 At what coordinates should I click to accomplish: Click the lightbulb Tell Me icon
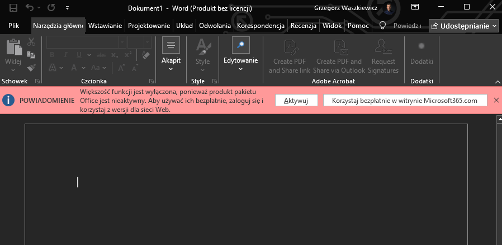[382, 26]
